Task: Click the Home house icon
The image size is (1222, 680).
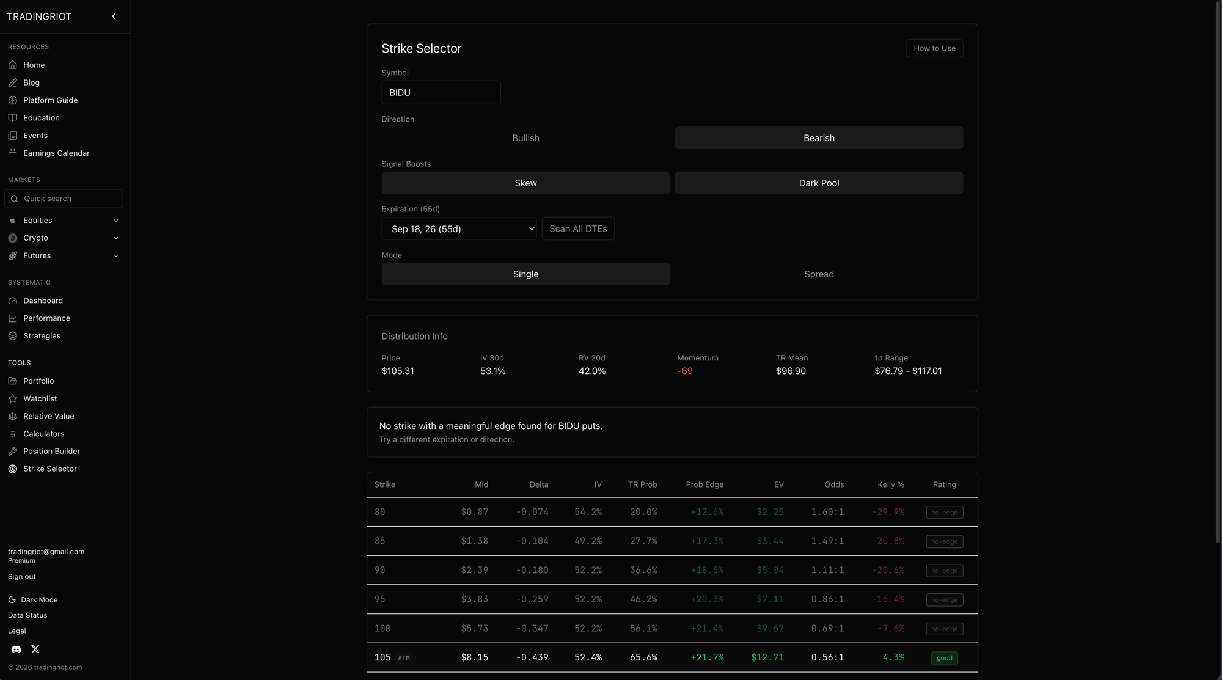Action: 13,65
